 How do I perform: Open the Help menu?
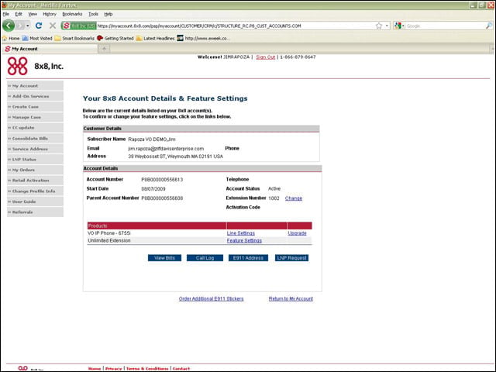108,14
